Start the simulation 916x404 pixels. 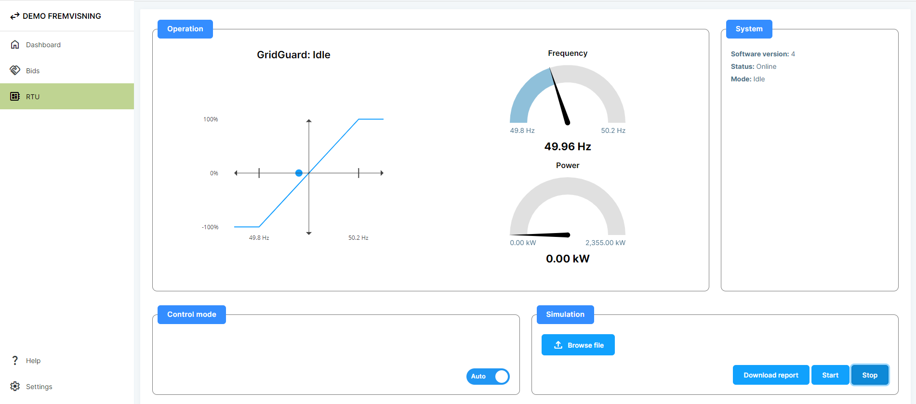(x=830, y=375)
